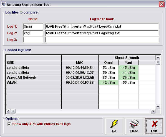Click the Yagi signal strength column header
This screenshot has height=137, width=166.
click(128, 62)
